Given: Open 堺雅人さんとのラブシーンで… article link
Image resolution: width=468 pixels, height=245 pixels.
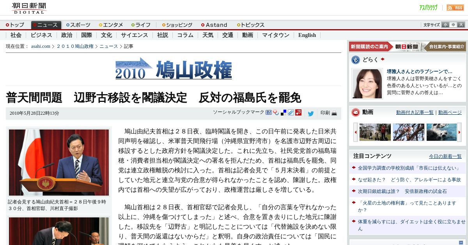Looking at the screenshot, I should (x=420, y=72).
